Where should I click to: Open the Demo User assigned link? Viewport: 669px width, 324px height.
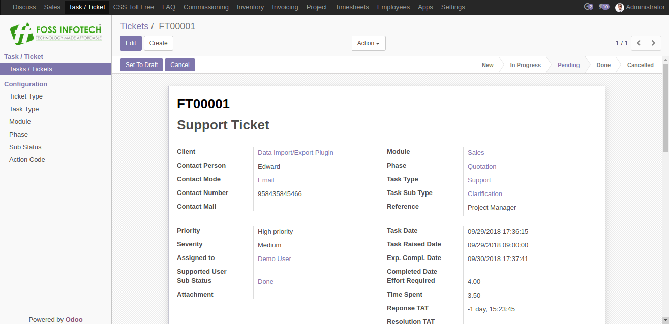coord(275,259)
